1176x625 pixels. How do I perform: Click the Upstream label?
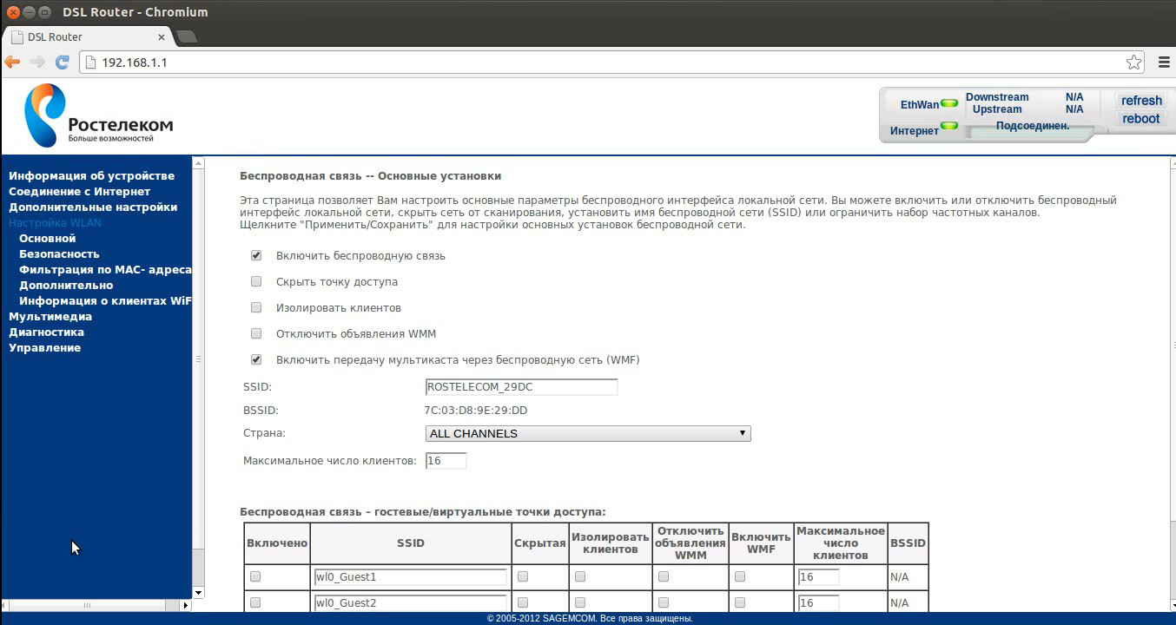click(997, 109)
